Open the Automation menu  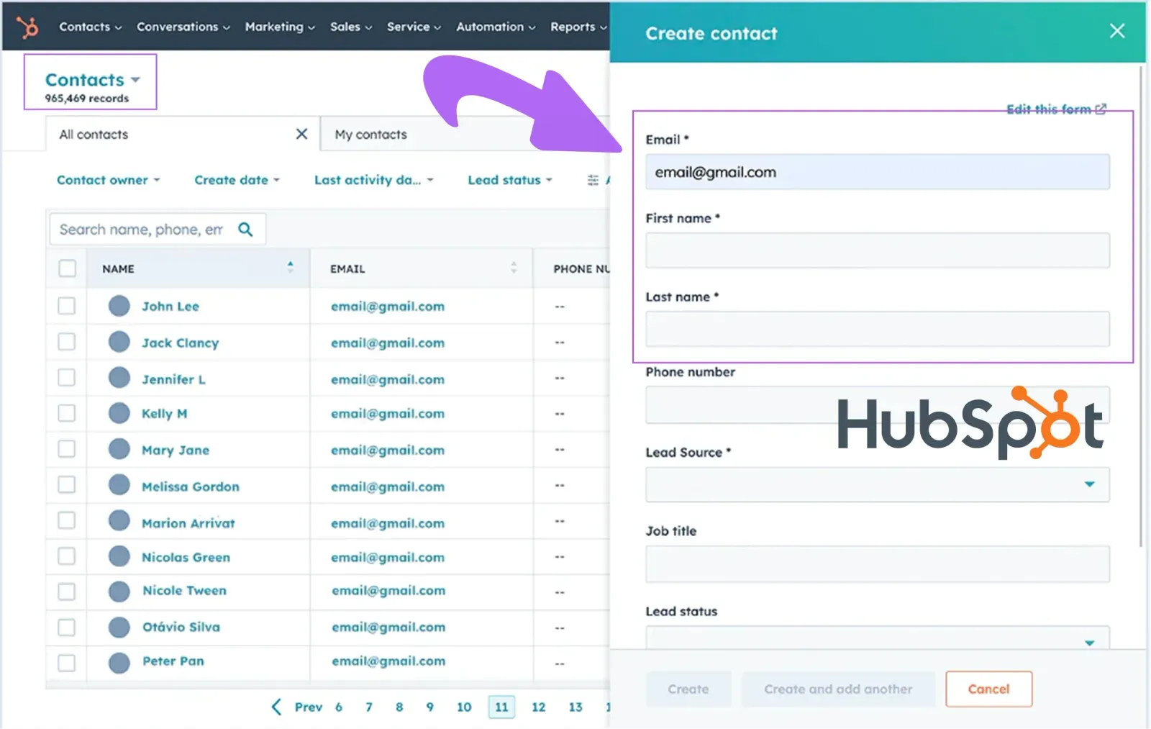pos(496,27)
